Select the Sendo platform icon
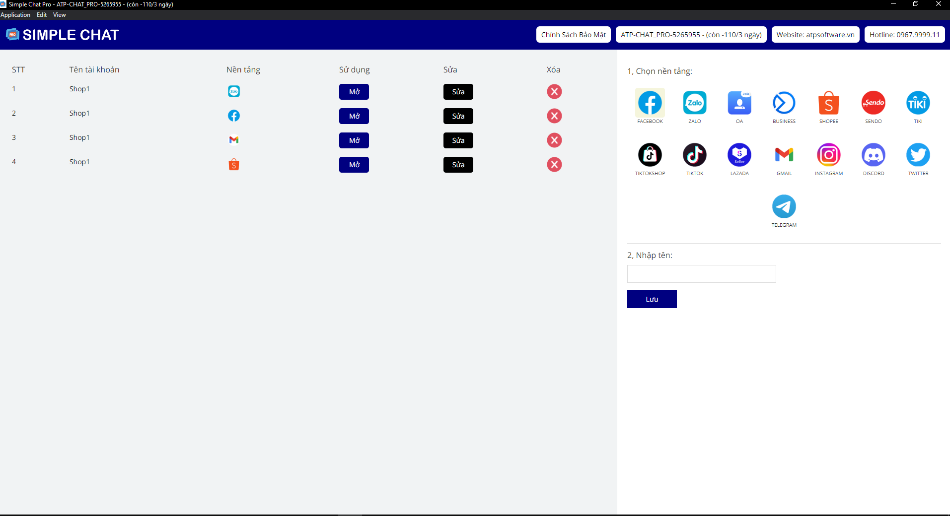 (873, 103)
